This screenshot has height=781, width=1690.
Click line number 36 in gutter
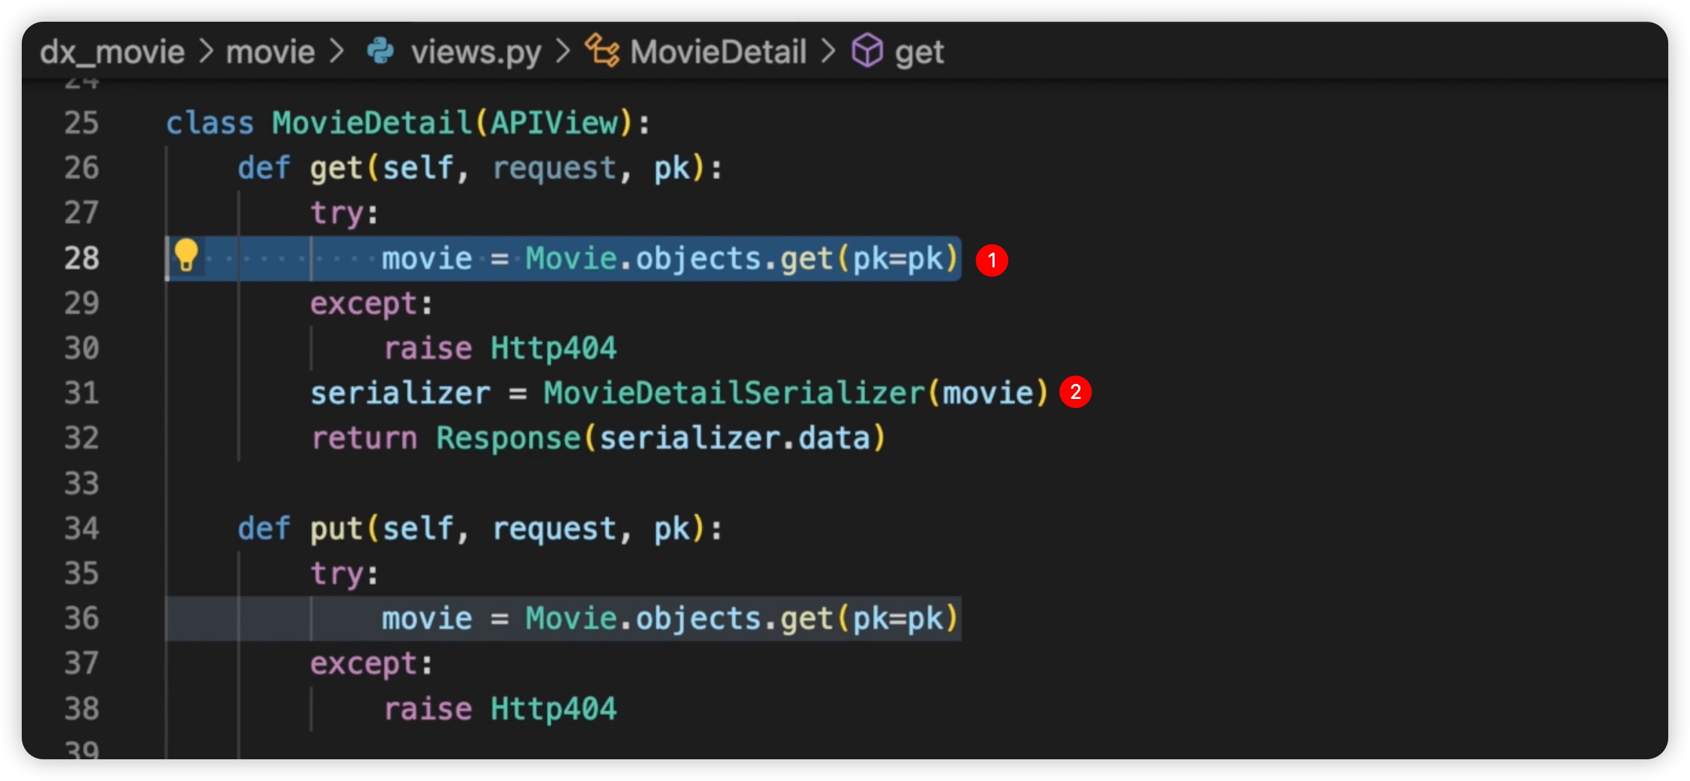82,619
